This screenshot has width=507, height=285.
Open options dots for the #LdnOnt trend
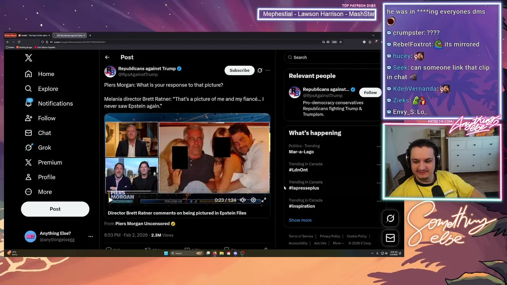pyautogui.click(x=379, y=165)
